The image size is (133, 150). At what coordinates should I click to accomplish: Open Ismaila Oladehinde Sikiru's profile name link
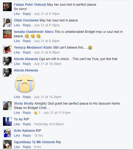[x=34, y=32]
